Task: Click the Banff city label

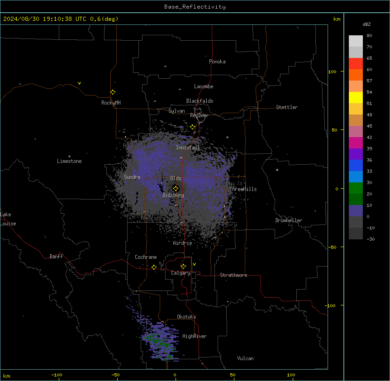Action: [56, 257]
